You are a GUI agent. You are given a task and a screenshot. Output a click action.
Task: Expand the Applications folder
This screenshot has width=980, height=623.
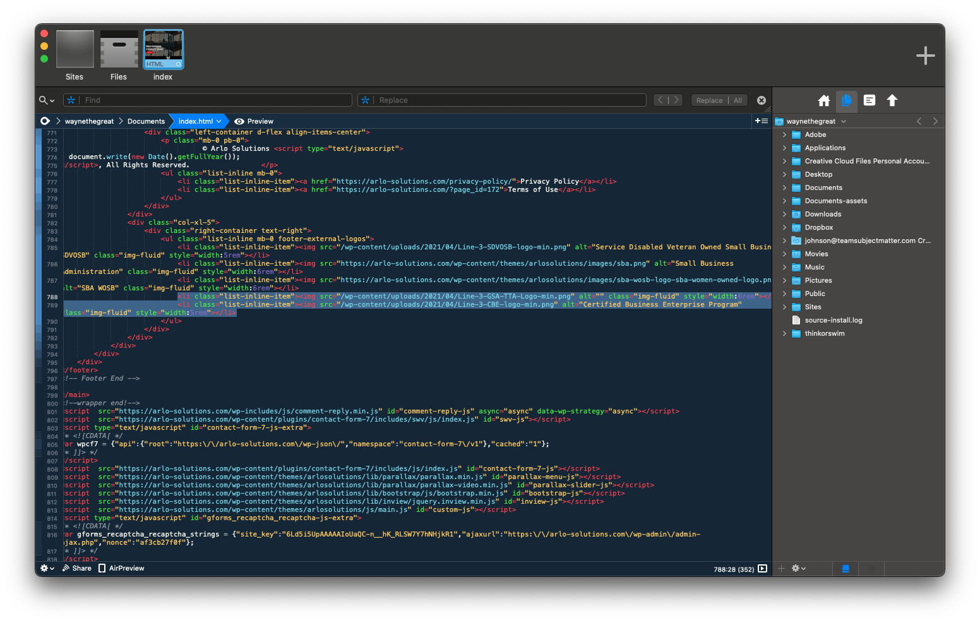[x=784, y=148]
